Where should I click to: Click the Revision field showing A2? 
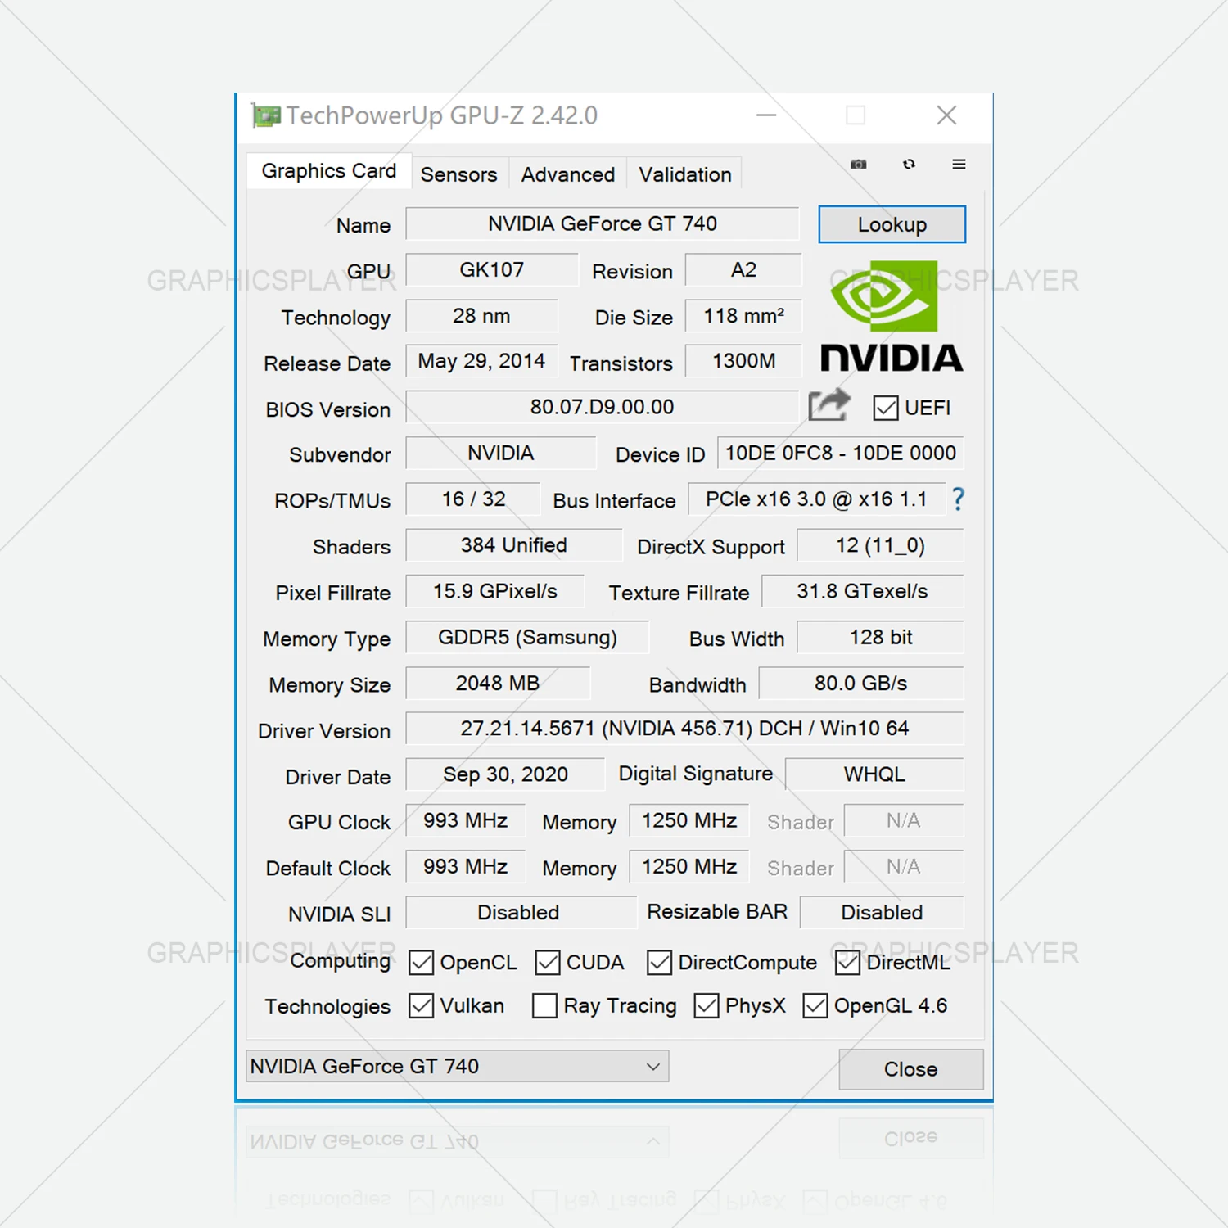coord(743,269)
